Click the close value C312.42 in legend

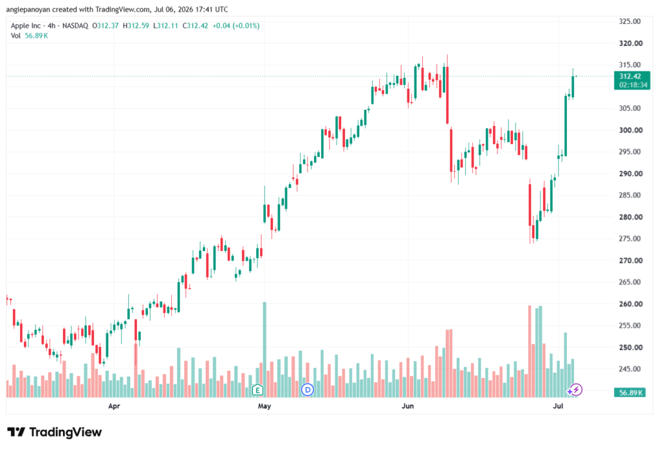point(196,26)
